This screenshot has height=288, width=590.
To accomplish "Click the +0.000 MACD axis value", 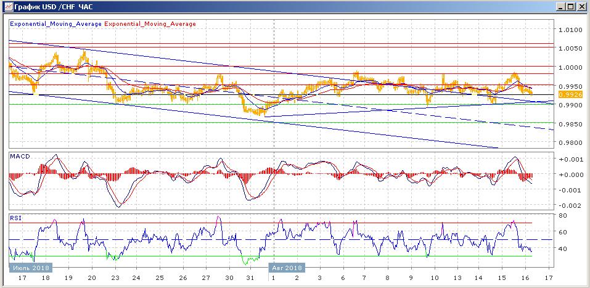I will click(572, 175).
